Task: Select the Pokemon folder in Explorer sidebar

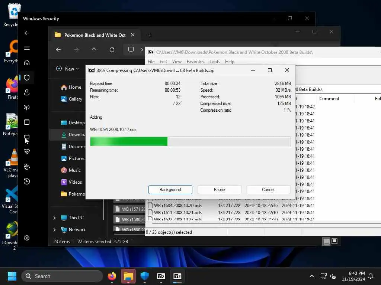Action: point(73,194)
